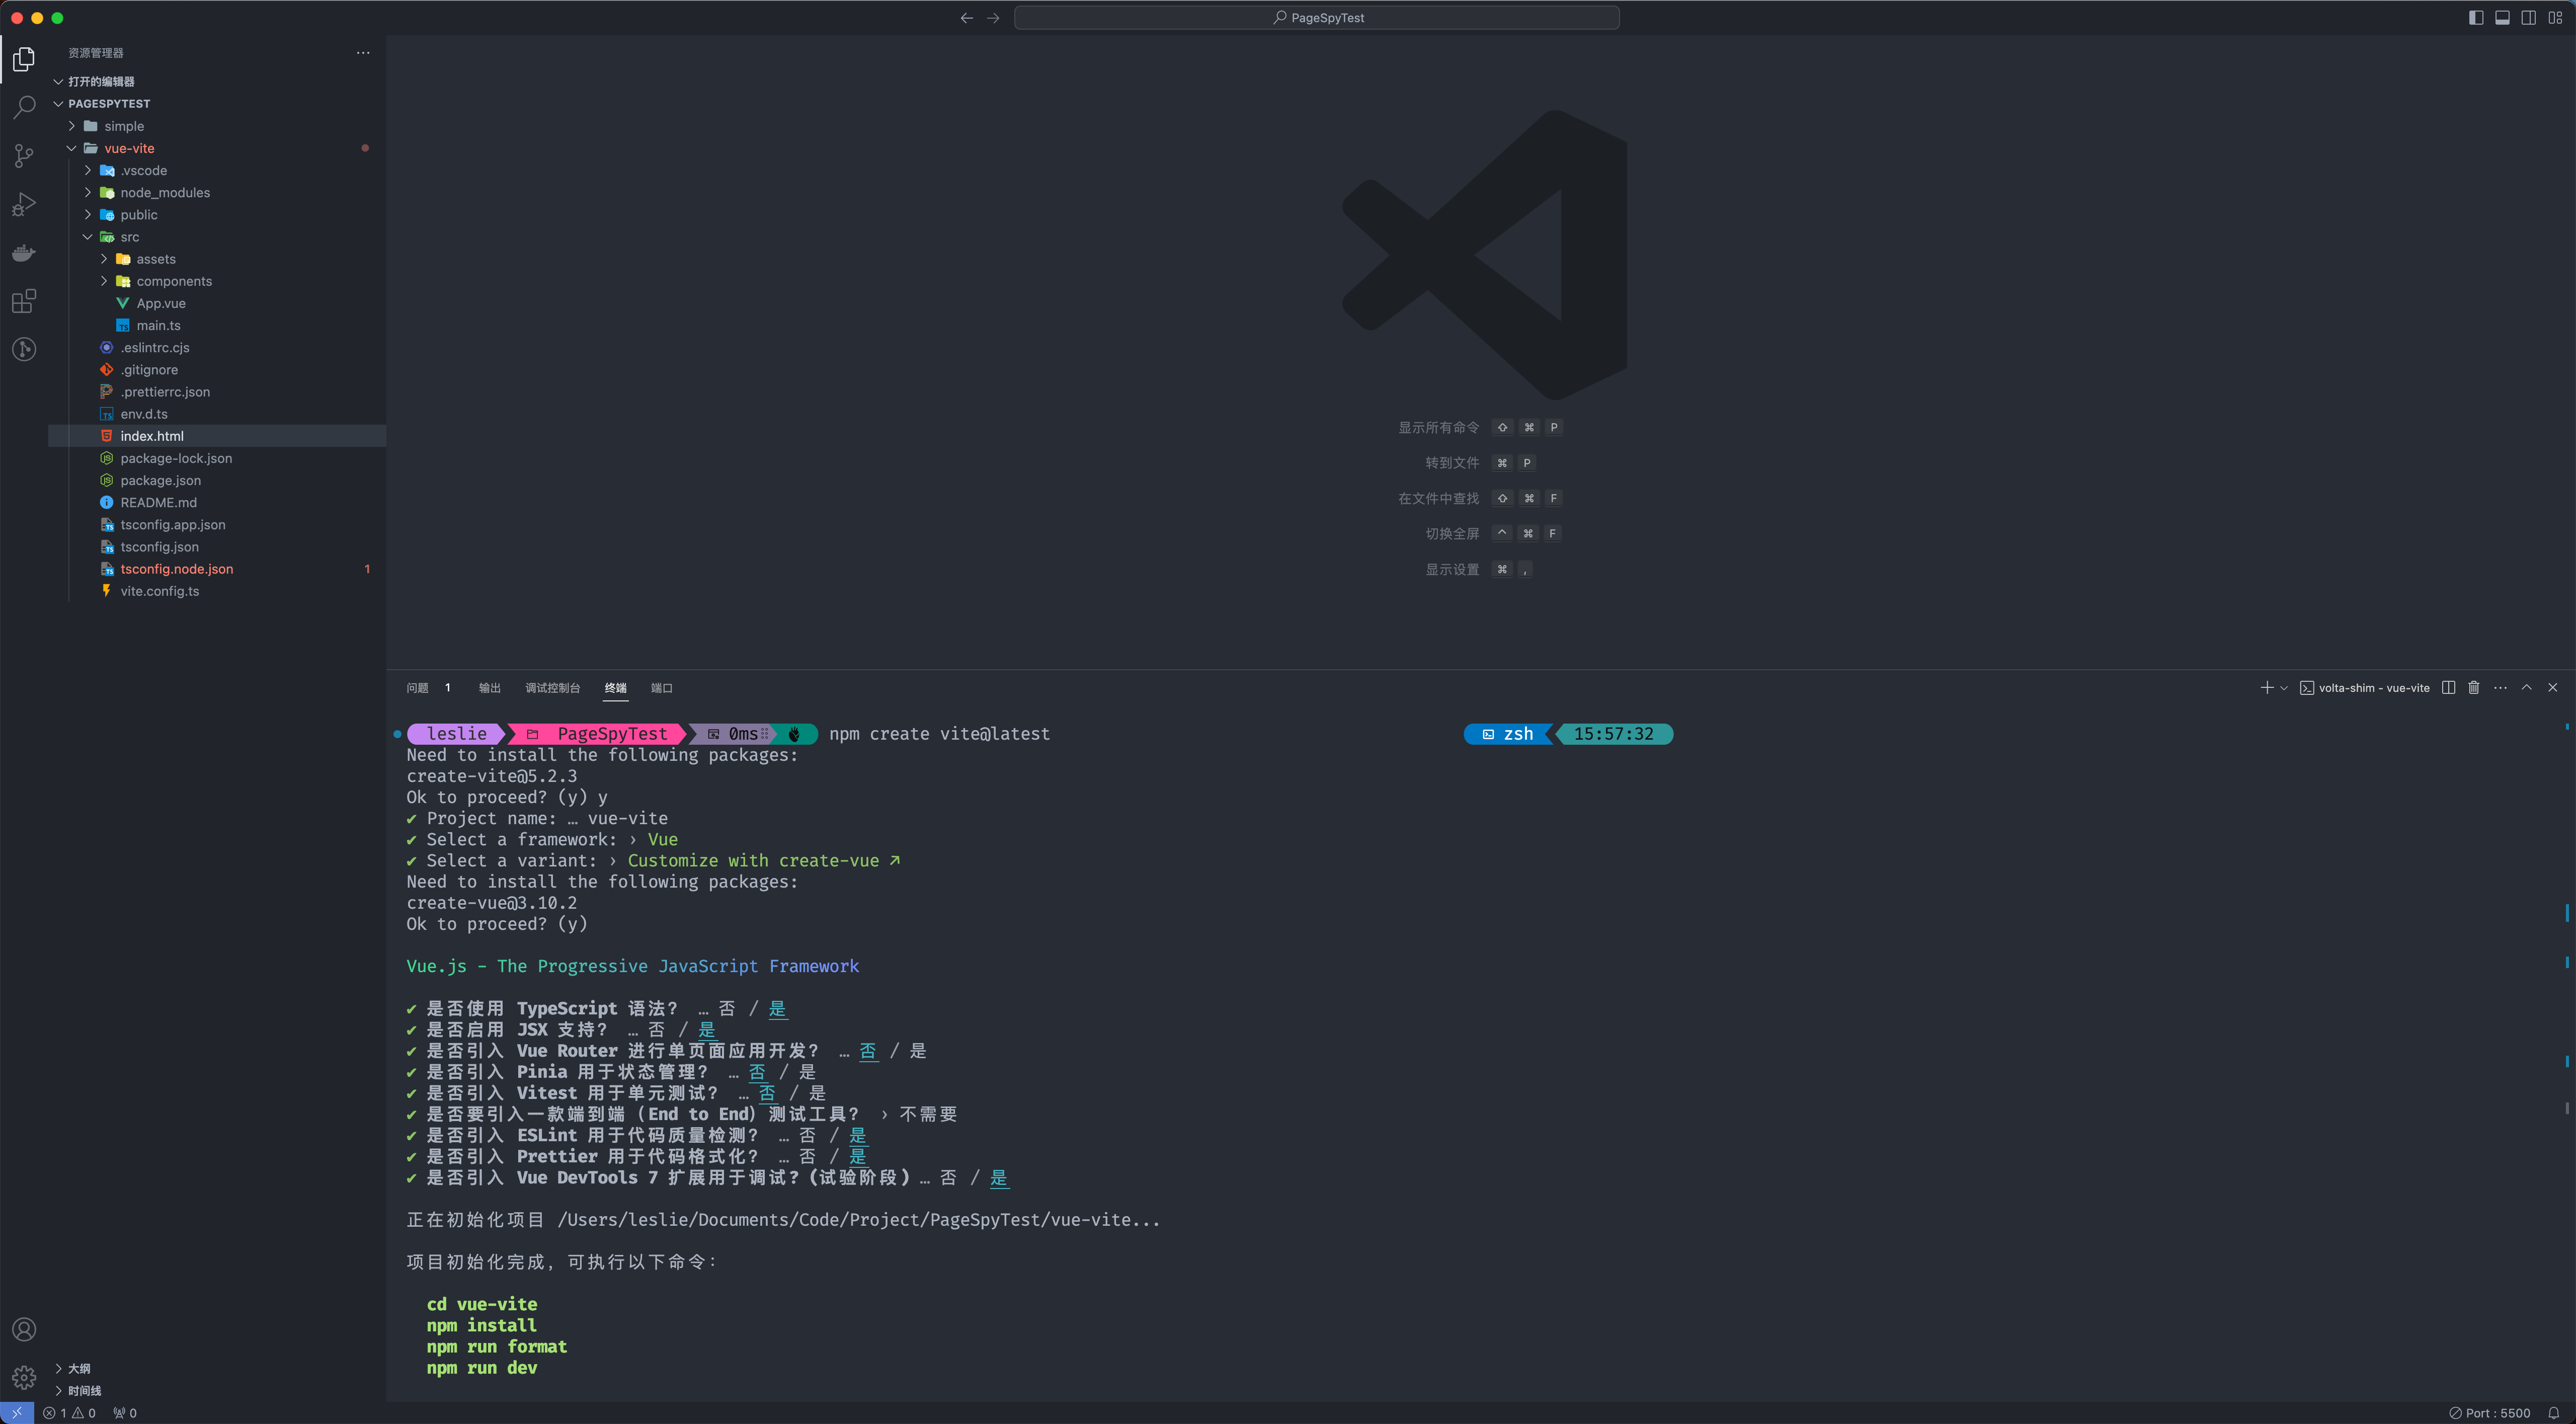
Task: Open tsconfig.app.json file
Action: (217, 524)
